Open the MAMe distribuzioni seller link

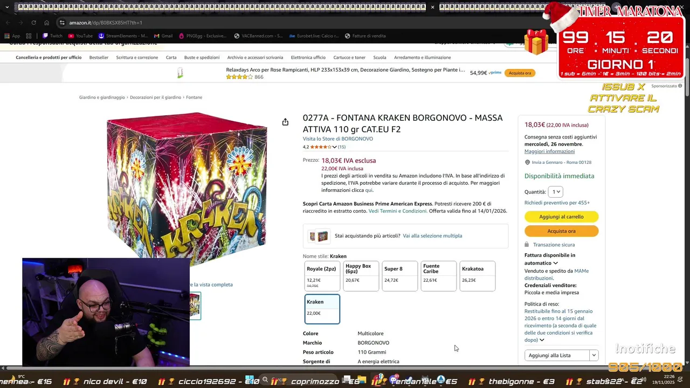(556, 275)
